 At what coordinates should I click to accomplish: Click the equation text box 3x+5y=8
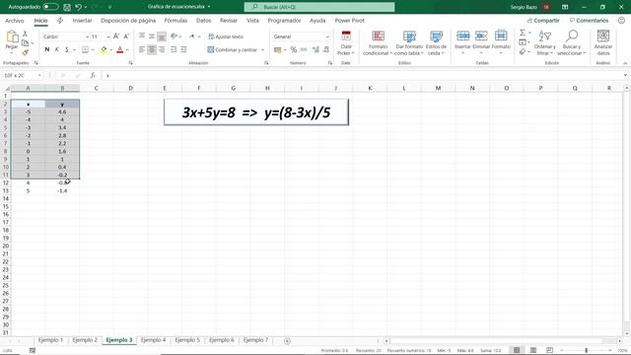tap(256, 112)
